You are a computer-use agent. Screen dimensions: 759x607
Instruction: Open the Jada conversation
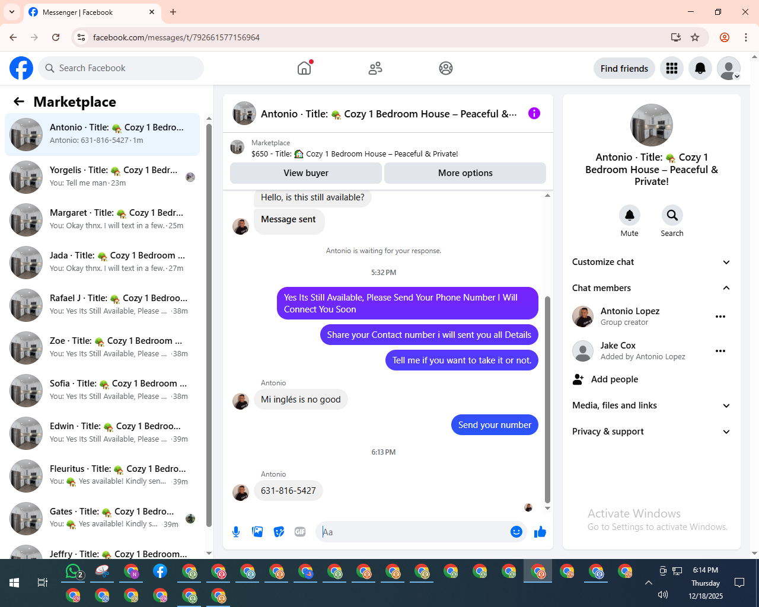click(103, 263)
